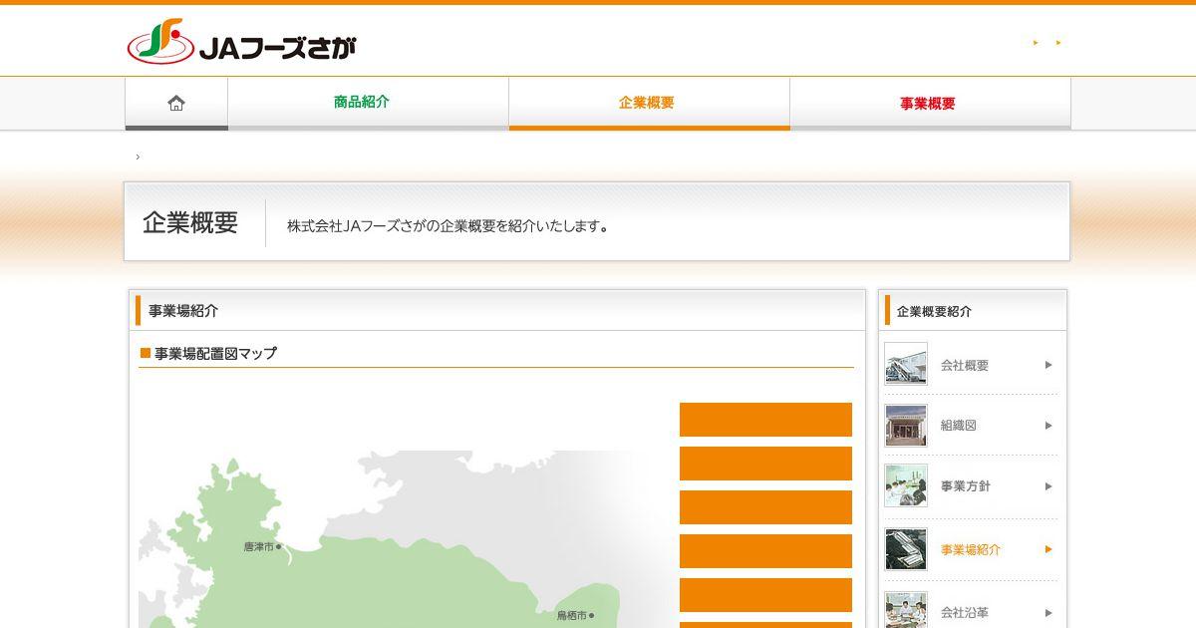Screen dimensions: 1196x628
Task: Click the second small orange arrow in header
Action: pos(1058,43)
